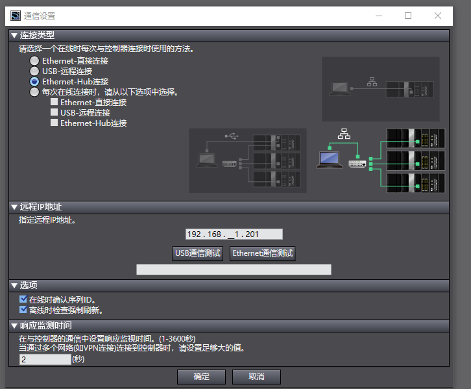471x389 pixels.
Task: Toggle 在线时确认序列ID checkbox
Action: click(x=23, y=299)
